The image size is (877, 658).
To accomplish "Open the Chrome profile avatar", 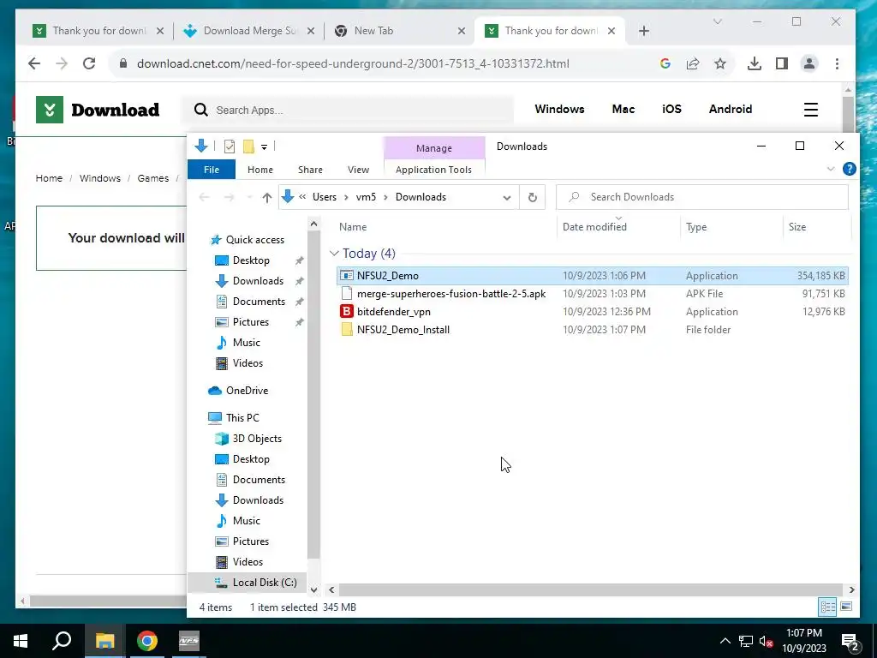I will [x=808, y=63].
